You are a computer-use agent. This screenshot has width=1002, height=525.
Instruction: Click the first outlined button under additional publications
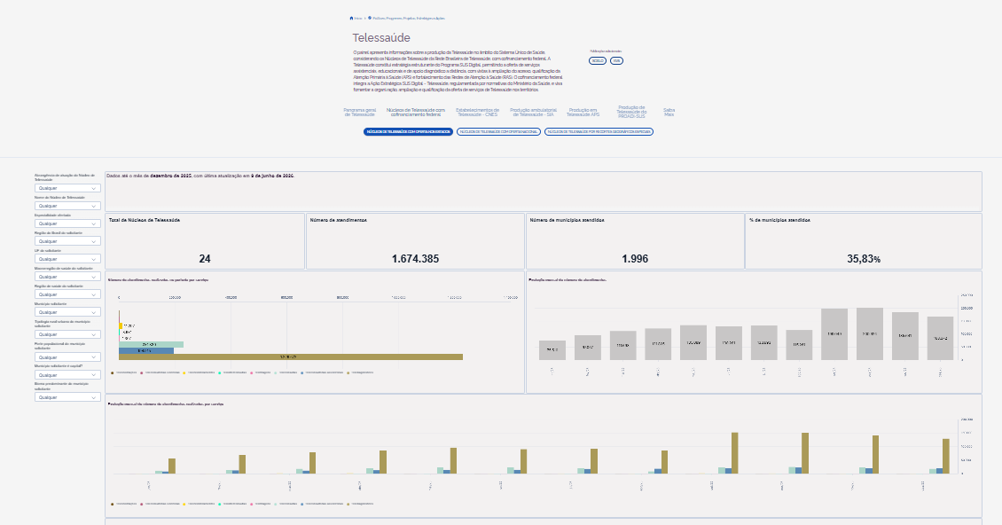[x=598, y=61]
